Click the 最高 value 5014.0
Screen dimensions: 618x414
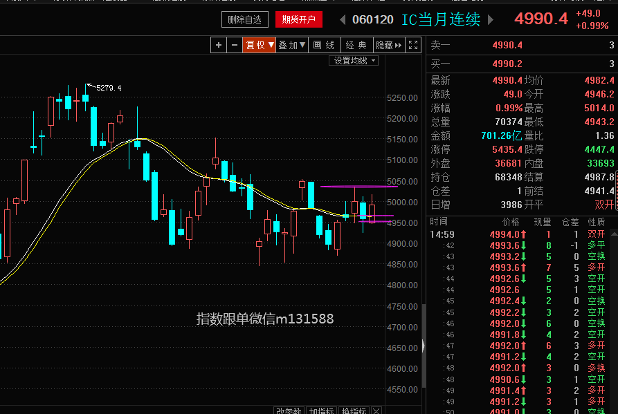(x=599, y=108)
